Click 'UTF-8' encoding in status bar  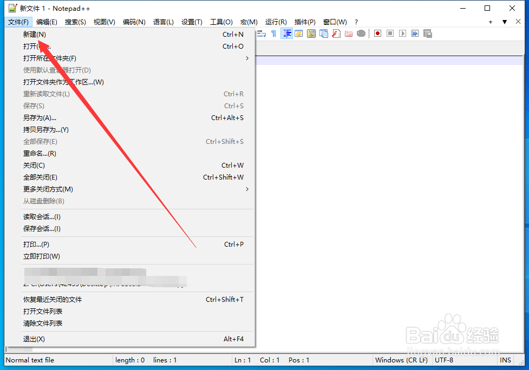click(x=444, y=360)
